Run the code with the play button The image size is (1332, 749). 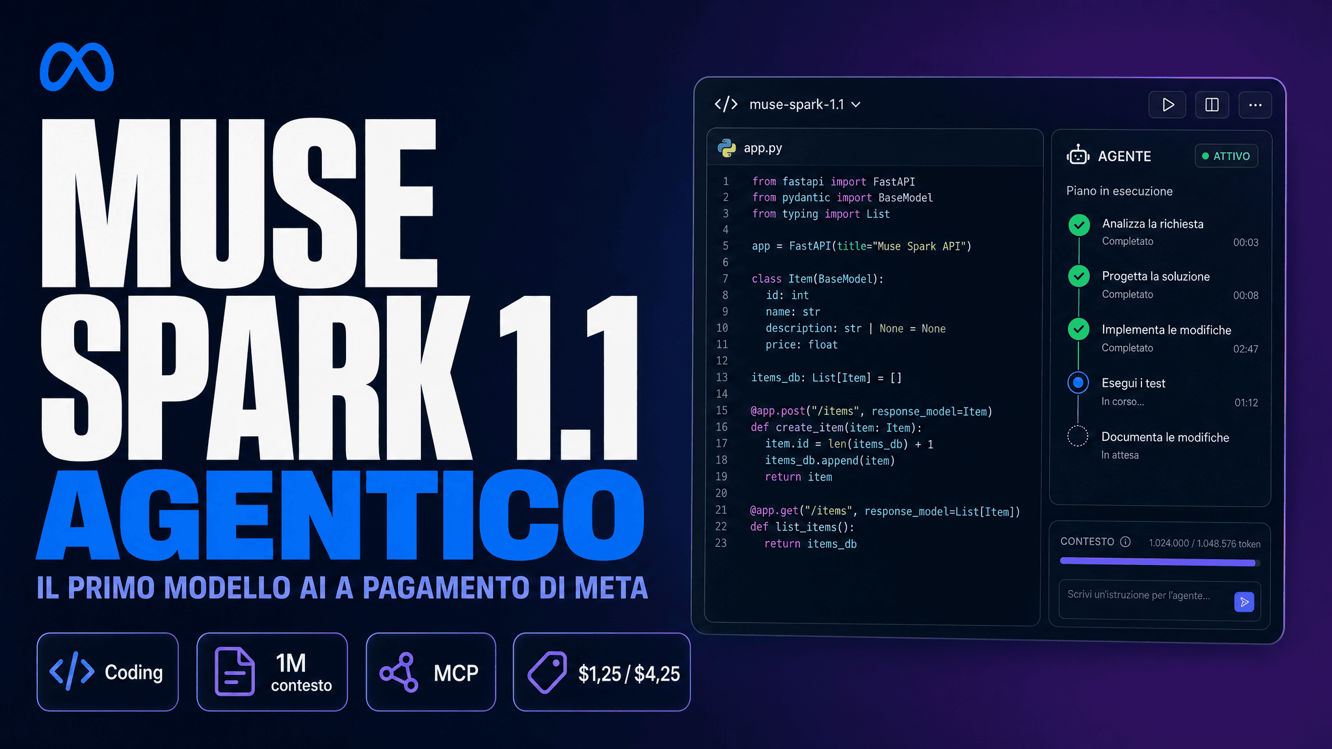[1167, 105]
